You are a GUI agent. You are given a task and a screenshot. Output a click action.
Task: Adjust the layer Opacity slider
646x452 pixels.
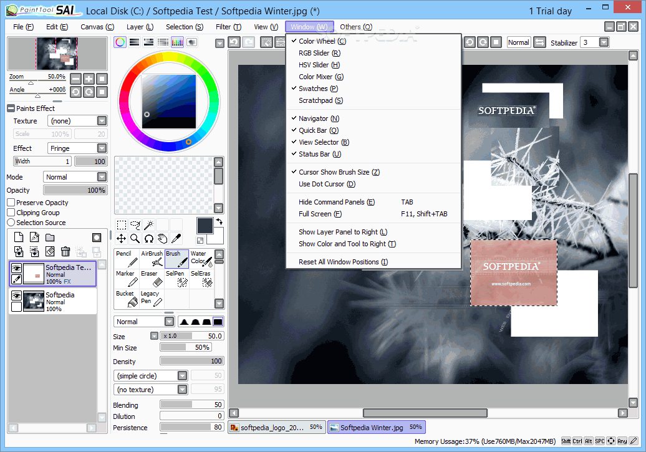[75, 190]
